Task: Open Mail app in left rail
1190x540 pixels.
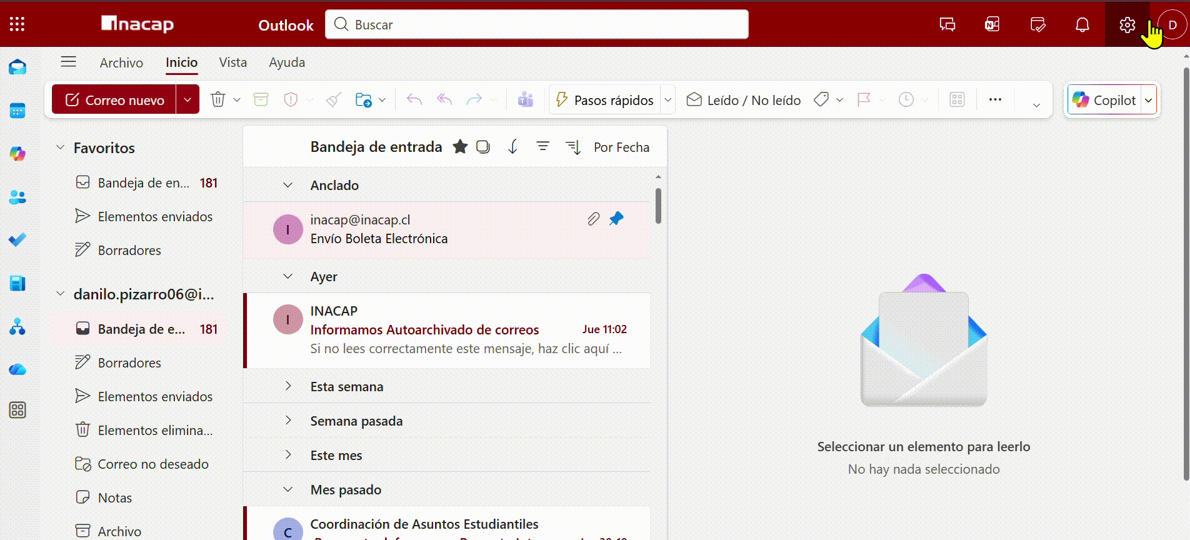Action: (x=17, y=67)
